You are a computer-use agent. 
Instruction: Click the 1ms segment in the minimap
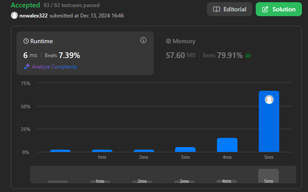[100, 181]
